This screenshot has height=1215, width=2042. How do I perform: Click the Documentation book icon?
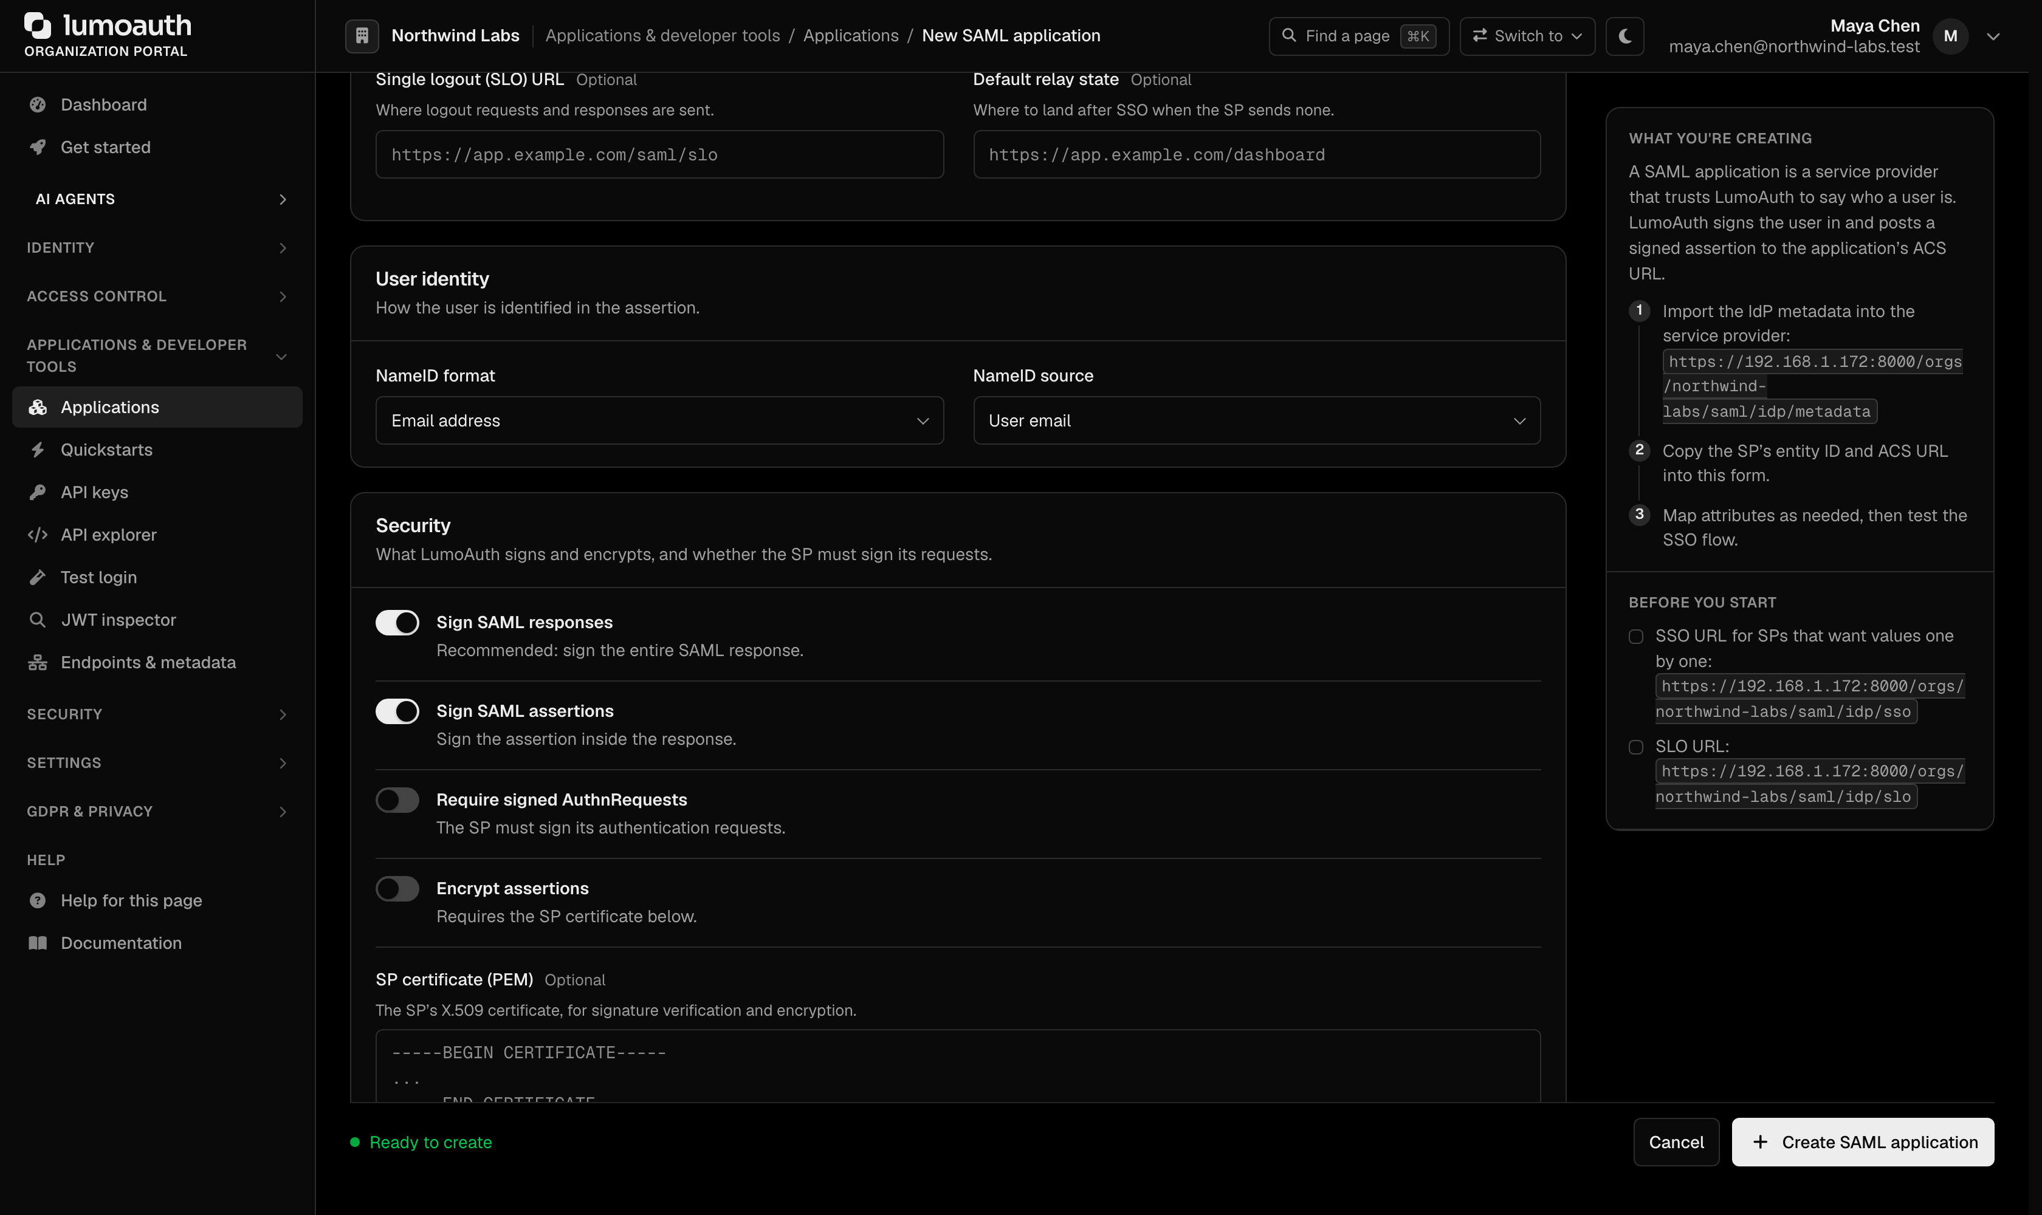point(38,943)
